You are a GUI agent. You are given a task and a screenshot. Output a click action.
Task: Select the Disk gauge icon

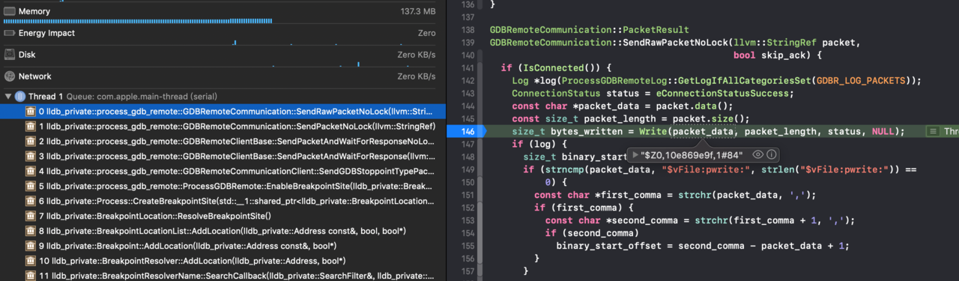(x=9, y=55)
